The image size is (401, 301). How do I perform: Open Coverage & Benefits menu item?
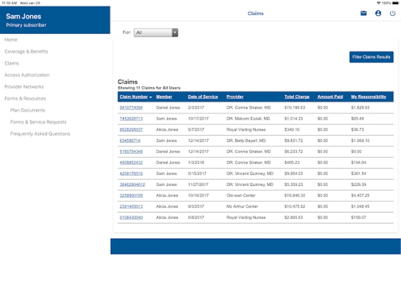pos(26,52)
